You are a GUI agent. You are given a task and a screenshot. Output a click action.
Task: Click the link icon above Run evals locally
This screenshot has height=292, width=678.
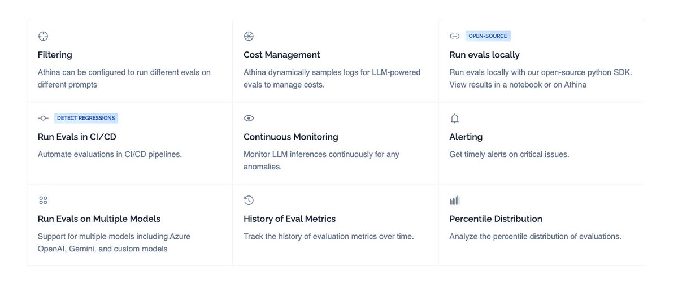[454, 36]
